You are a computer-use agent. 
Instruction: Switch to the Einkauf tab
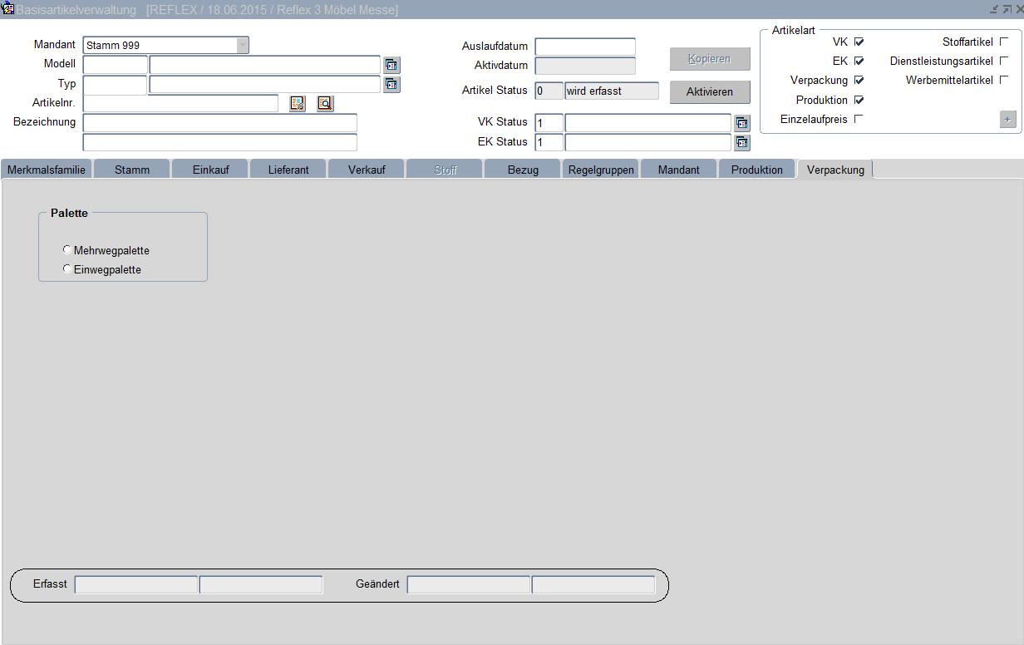tap(210, 170)
